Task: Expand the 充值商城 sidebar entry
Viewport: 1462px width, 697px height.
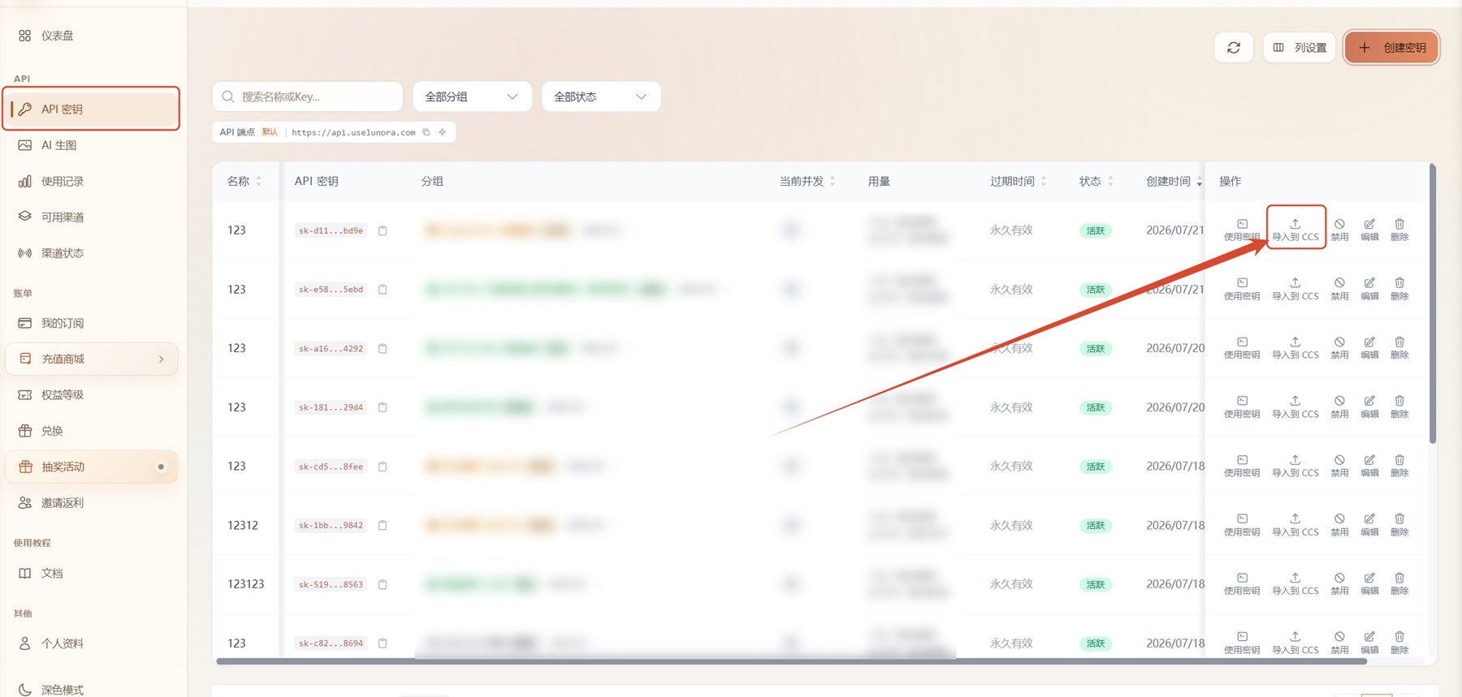Action: click(x=91, y=359)
